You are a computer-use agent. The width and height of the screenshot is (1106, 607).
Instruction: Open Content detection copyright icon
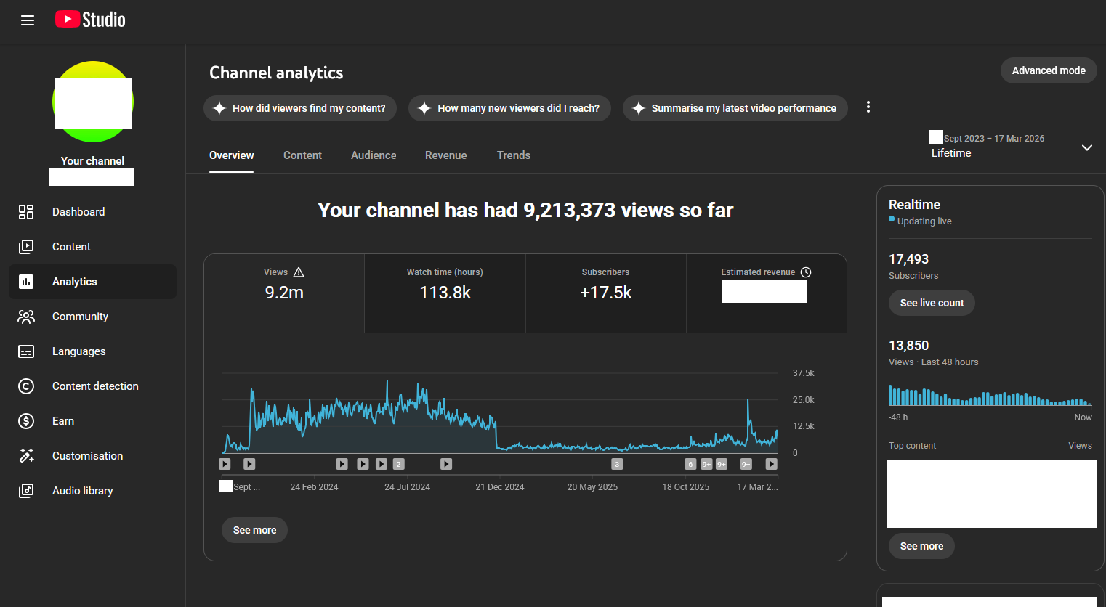point(26,386)
